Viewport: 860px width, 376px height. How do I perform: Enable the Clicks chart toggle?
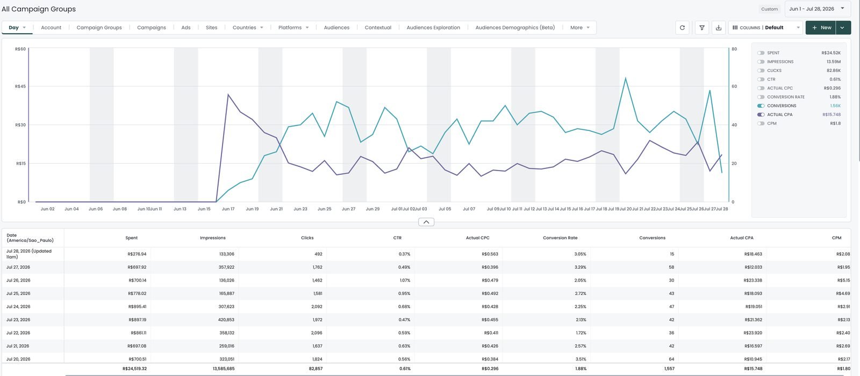coord(761,71)
